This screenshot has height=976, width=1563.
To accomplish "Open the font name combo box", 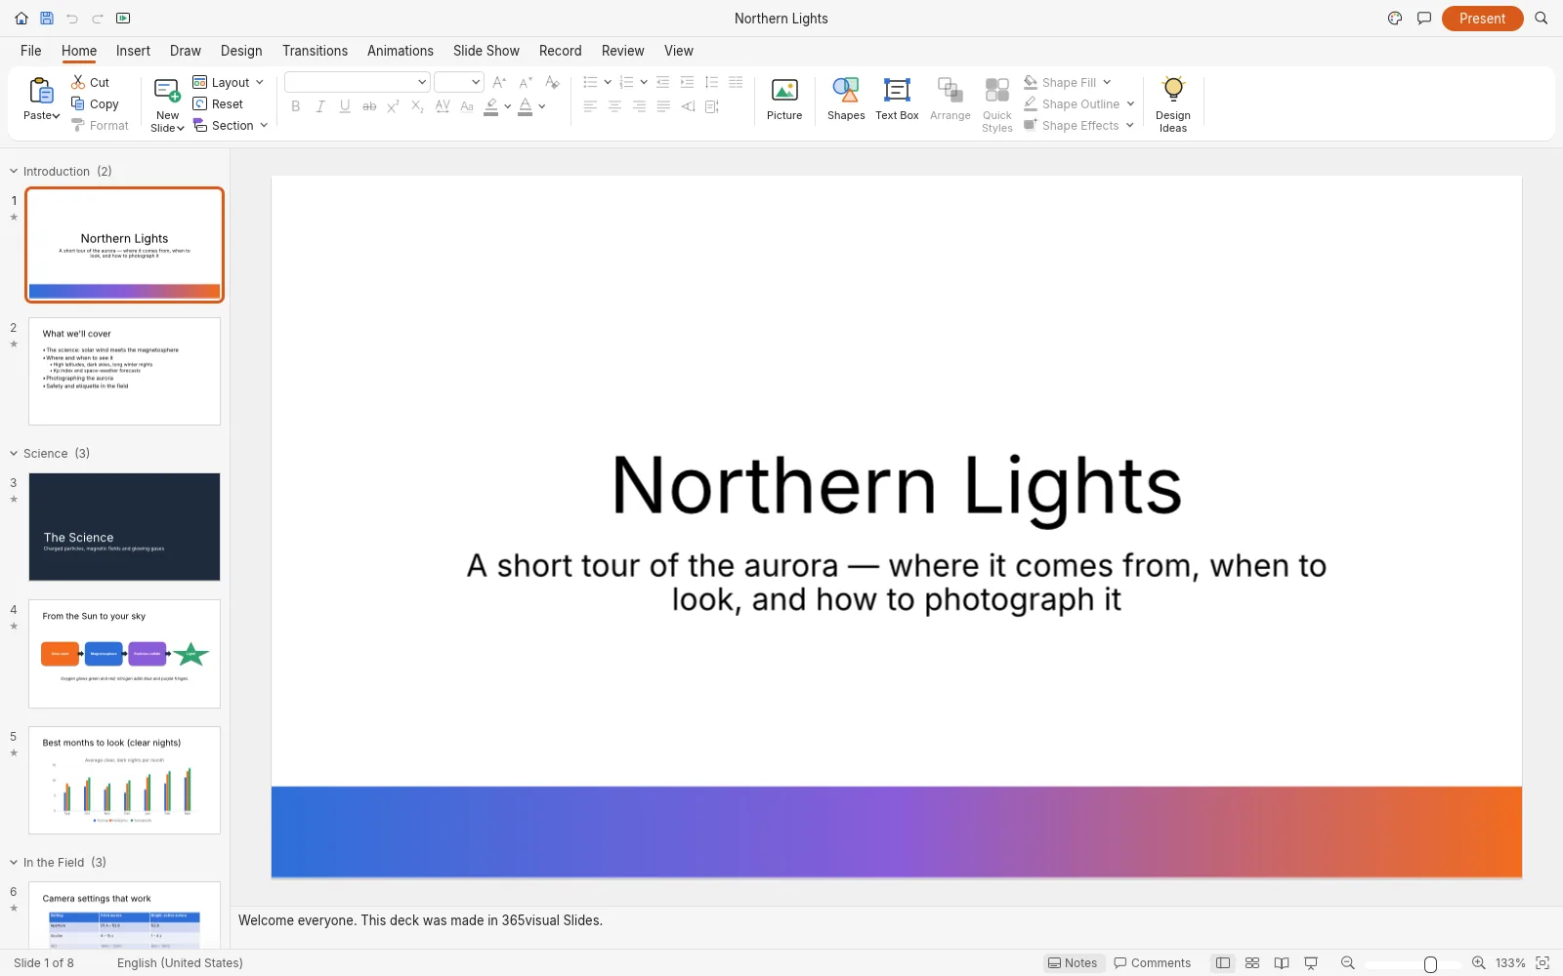I will 357,82.
